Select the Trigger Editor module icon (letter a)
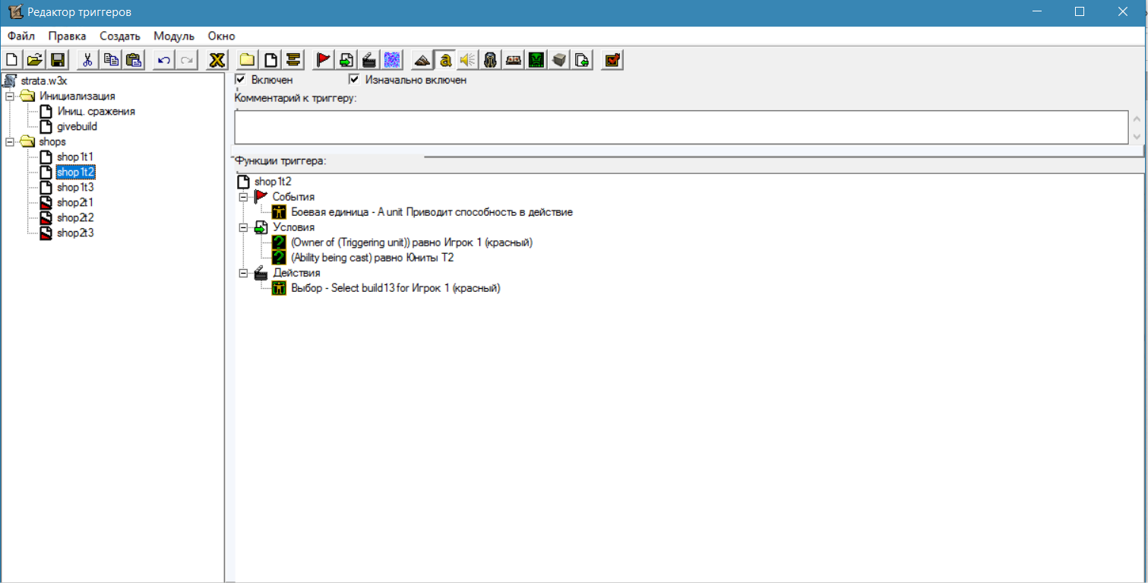The height and width of the screenshot is (583, 1148). pos(445,60)
